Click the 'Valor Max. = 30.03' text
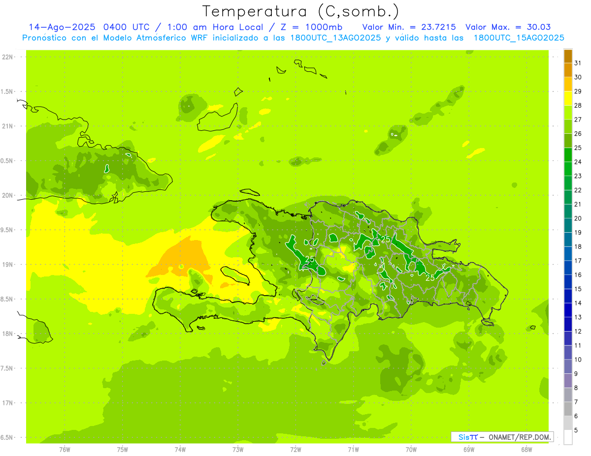 [x=508, y=27]
